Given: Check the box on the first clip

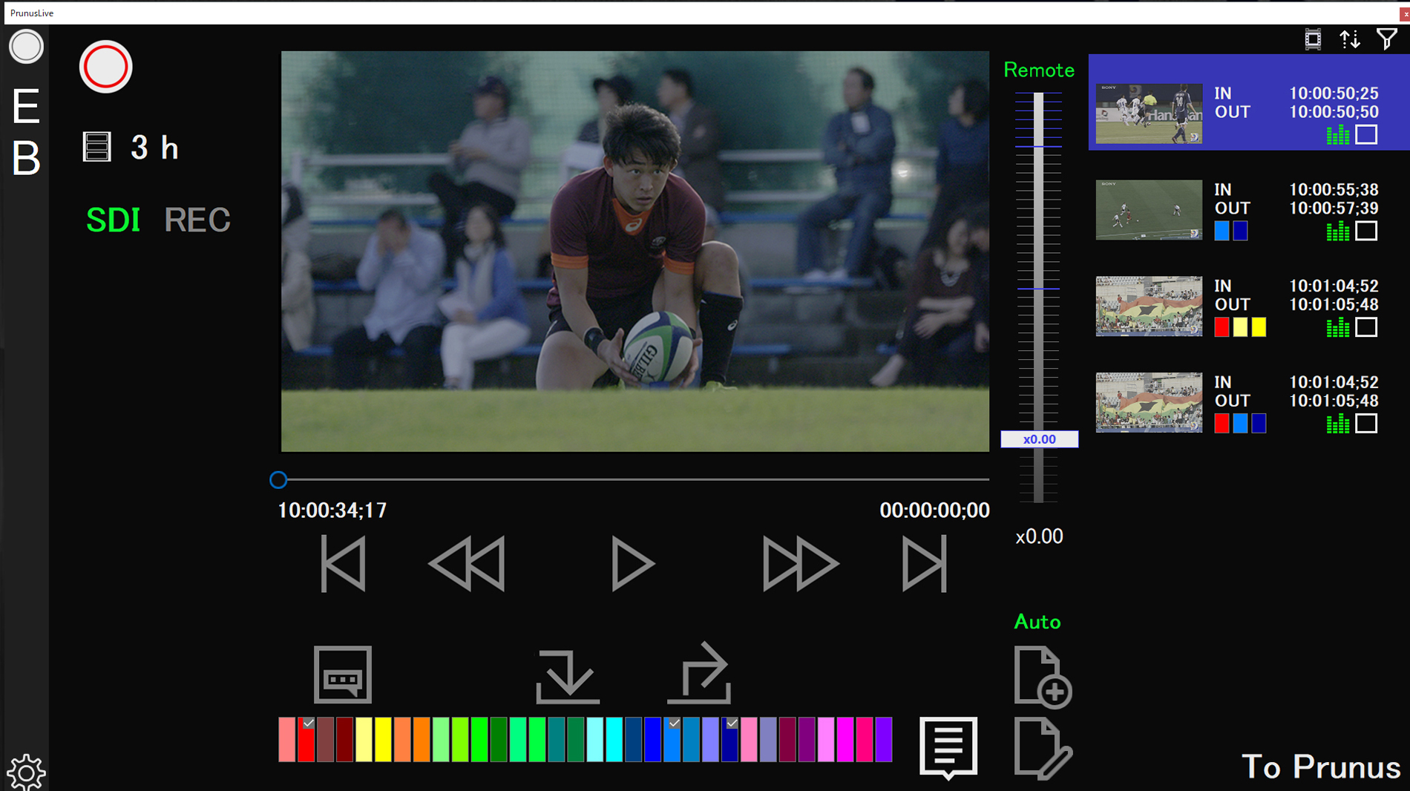Looking at the screenshot, I should 1365,135.
